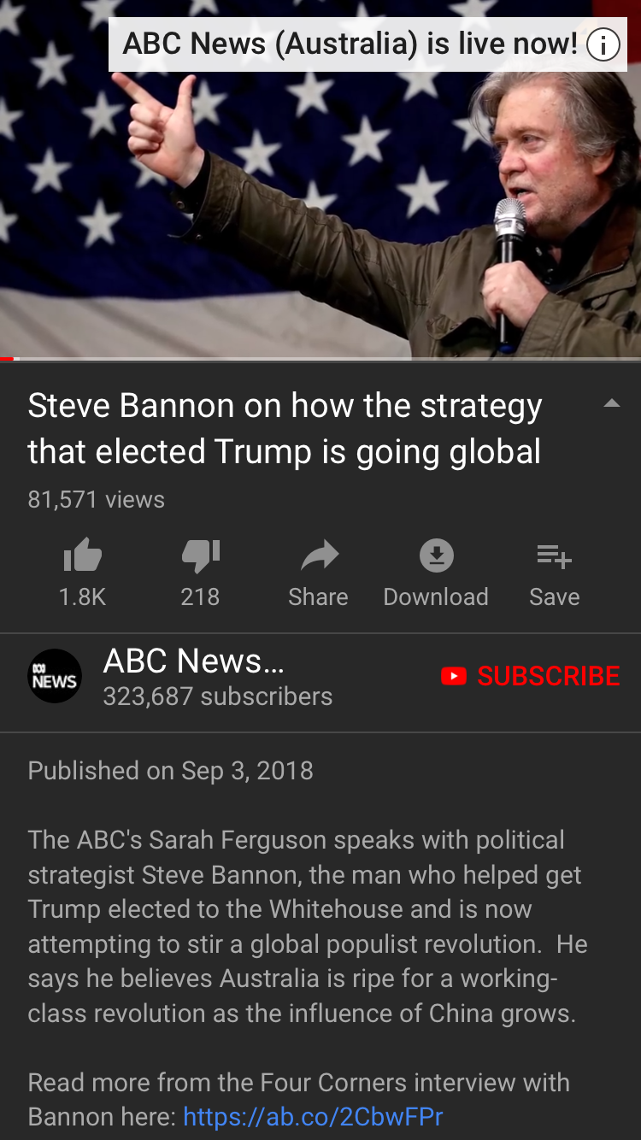641x1140 pixels.
Task: Tap the 323,687 subscribers text
Action: pos(218,696)
